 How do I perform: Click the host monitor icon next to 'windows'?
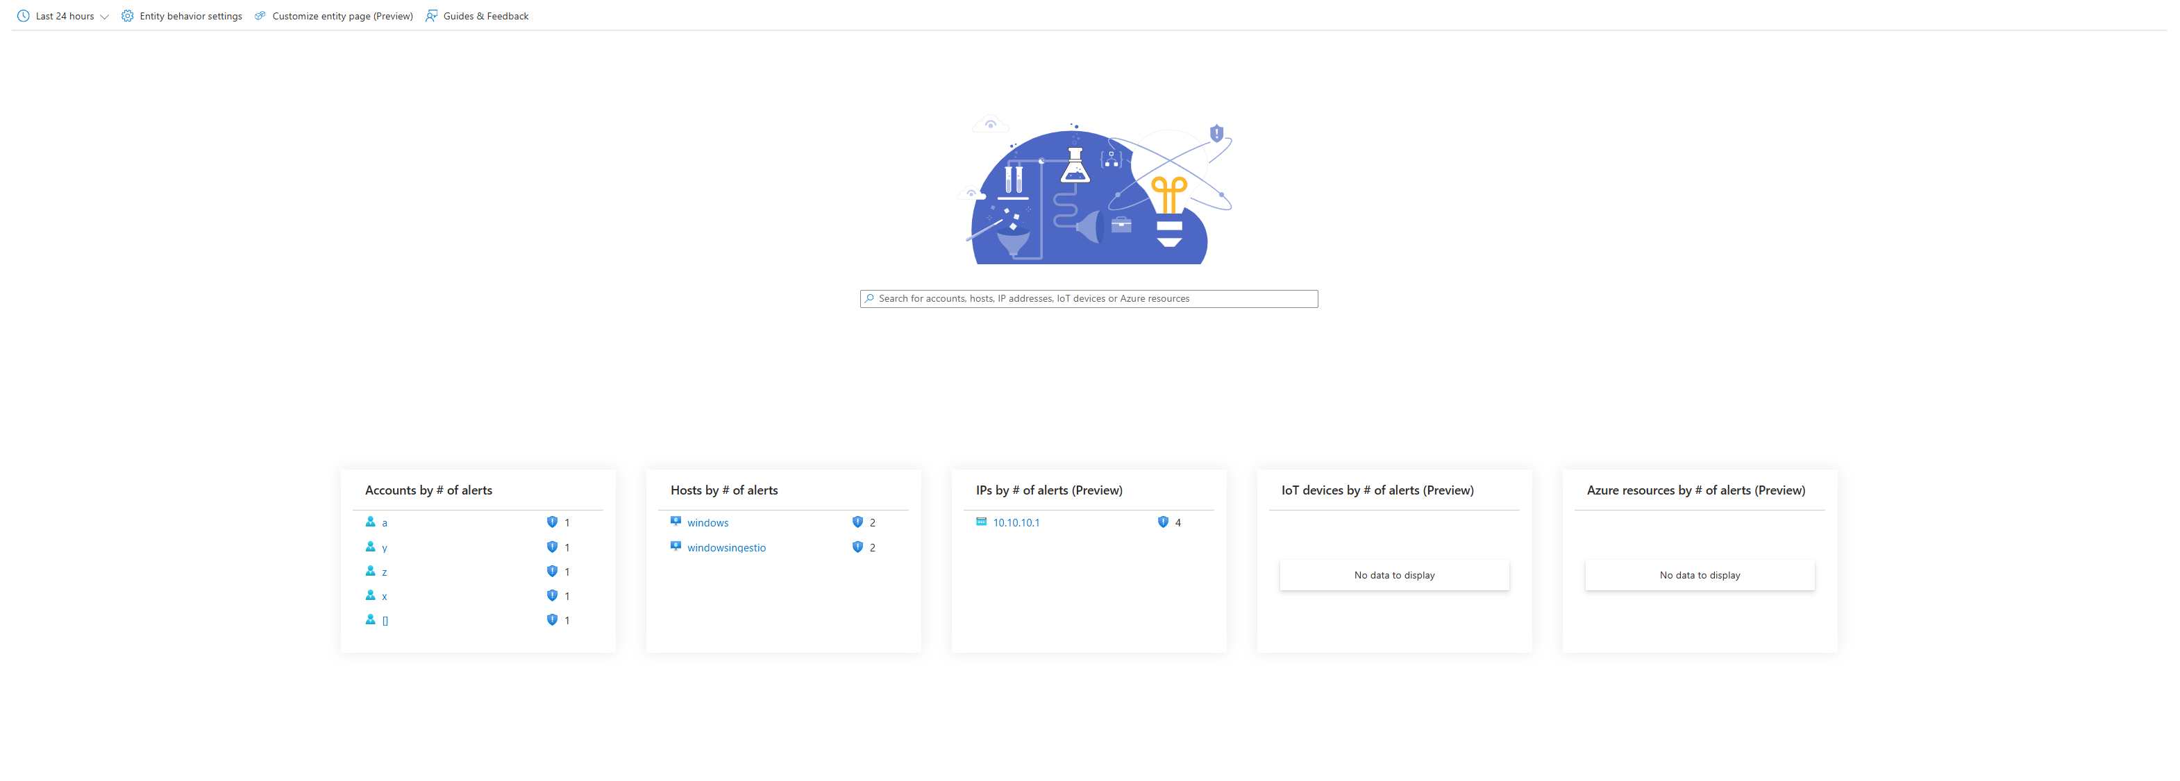click(x=676, y=522)
